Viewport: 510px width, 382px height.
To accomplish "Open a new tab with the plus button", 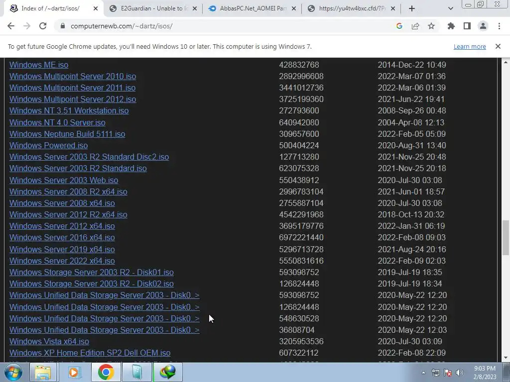I will 412,8.
